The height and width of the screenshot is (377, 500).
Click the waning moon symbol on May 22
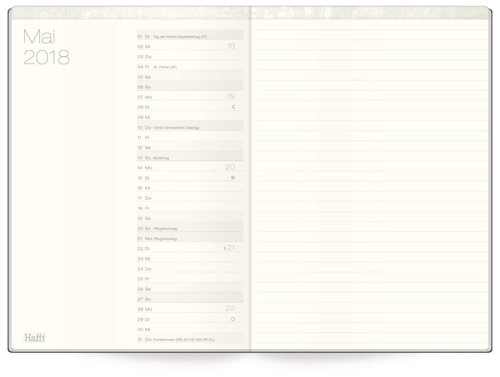[x=225, y=248]
